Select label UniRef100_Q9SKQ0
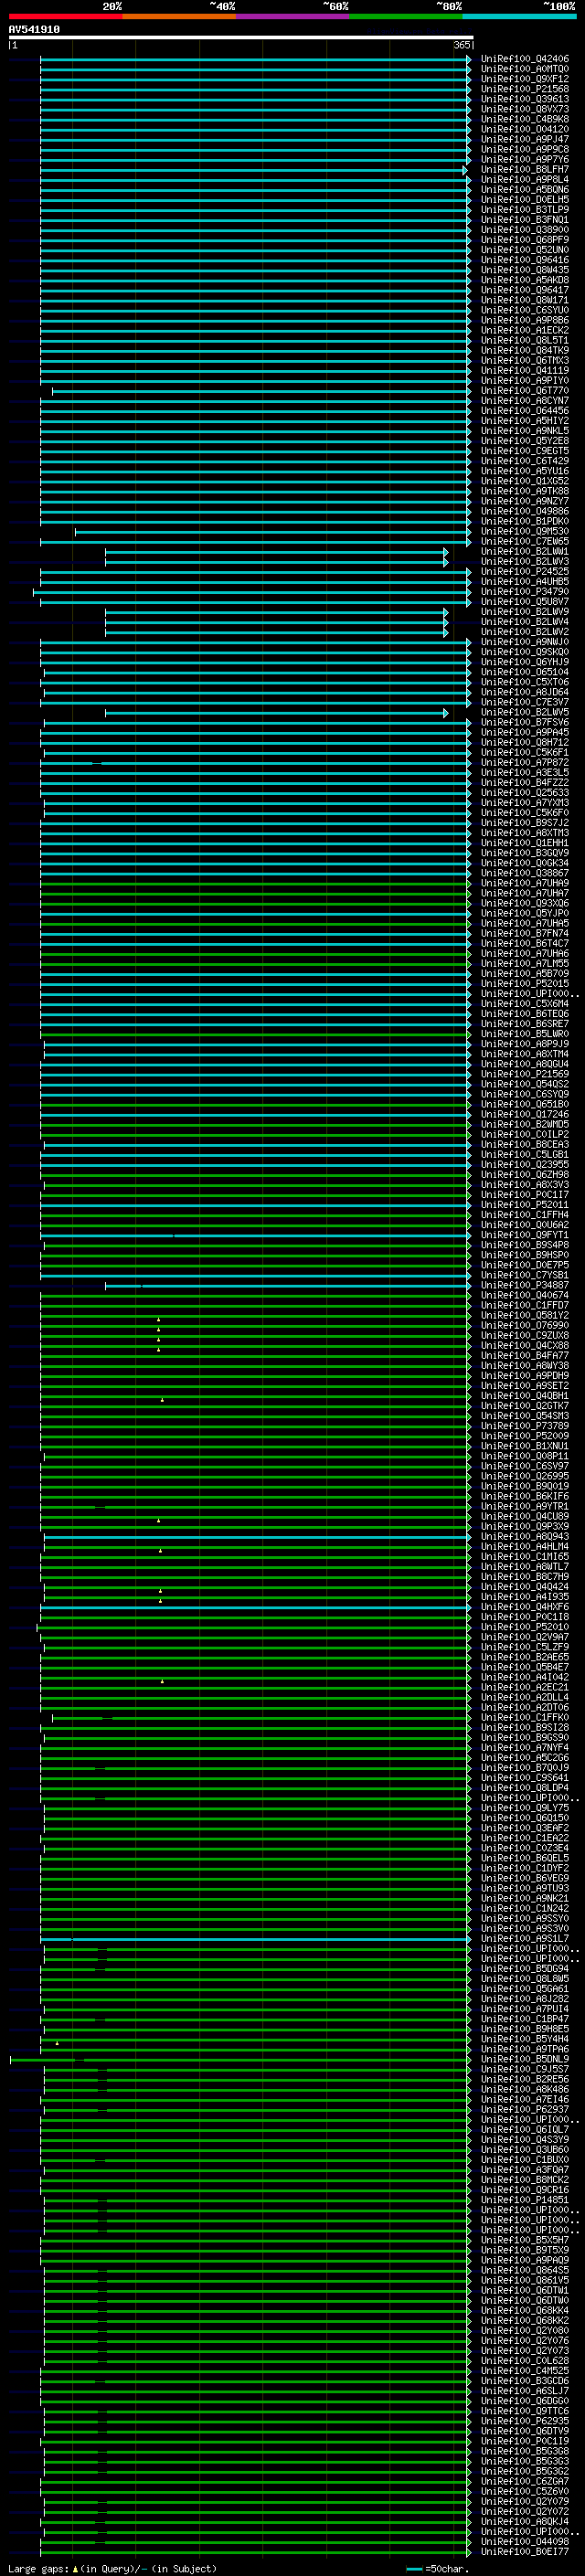585x2576 pixels. tap(525, 652)
